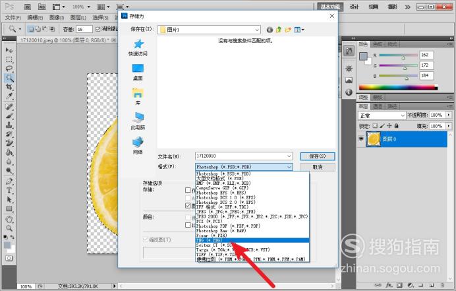Screen dimensions: 456x291
Task: Toggle Quick Mask mode
Action: [9, 259]
